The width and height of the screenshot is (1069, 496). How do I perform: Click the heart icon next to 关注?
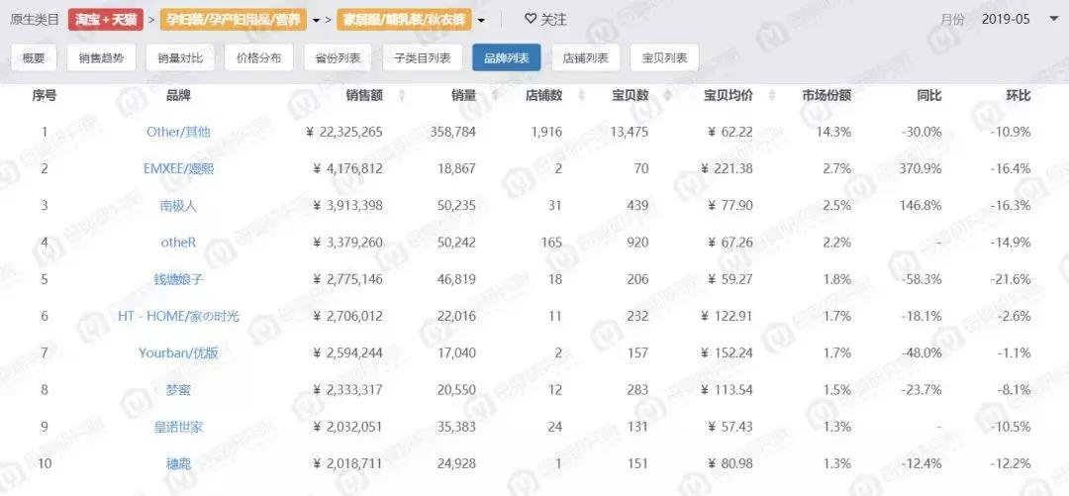point(531,19)
